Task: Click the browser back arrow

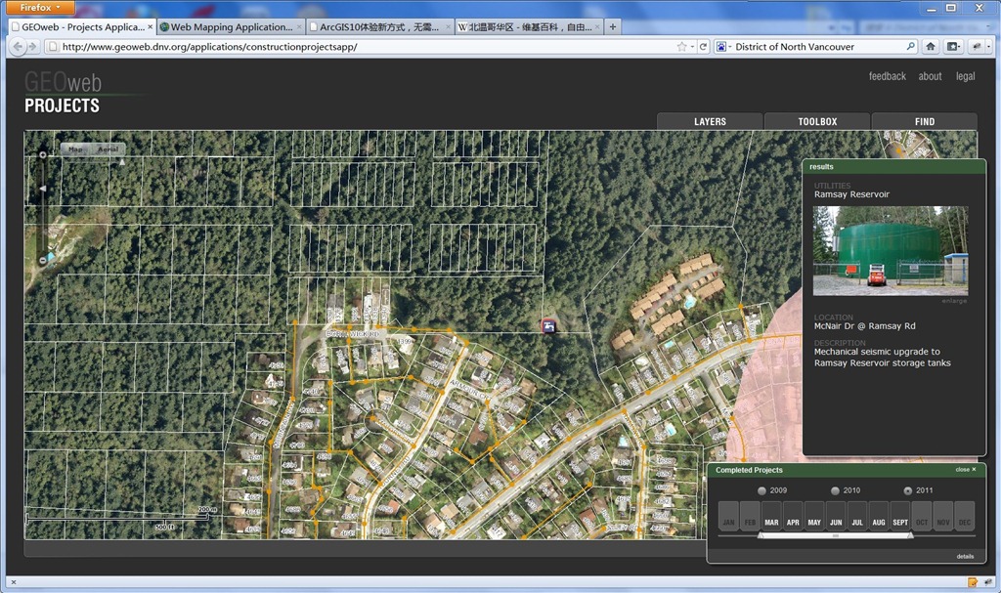Action: point(19,46)
